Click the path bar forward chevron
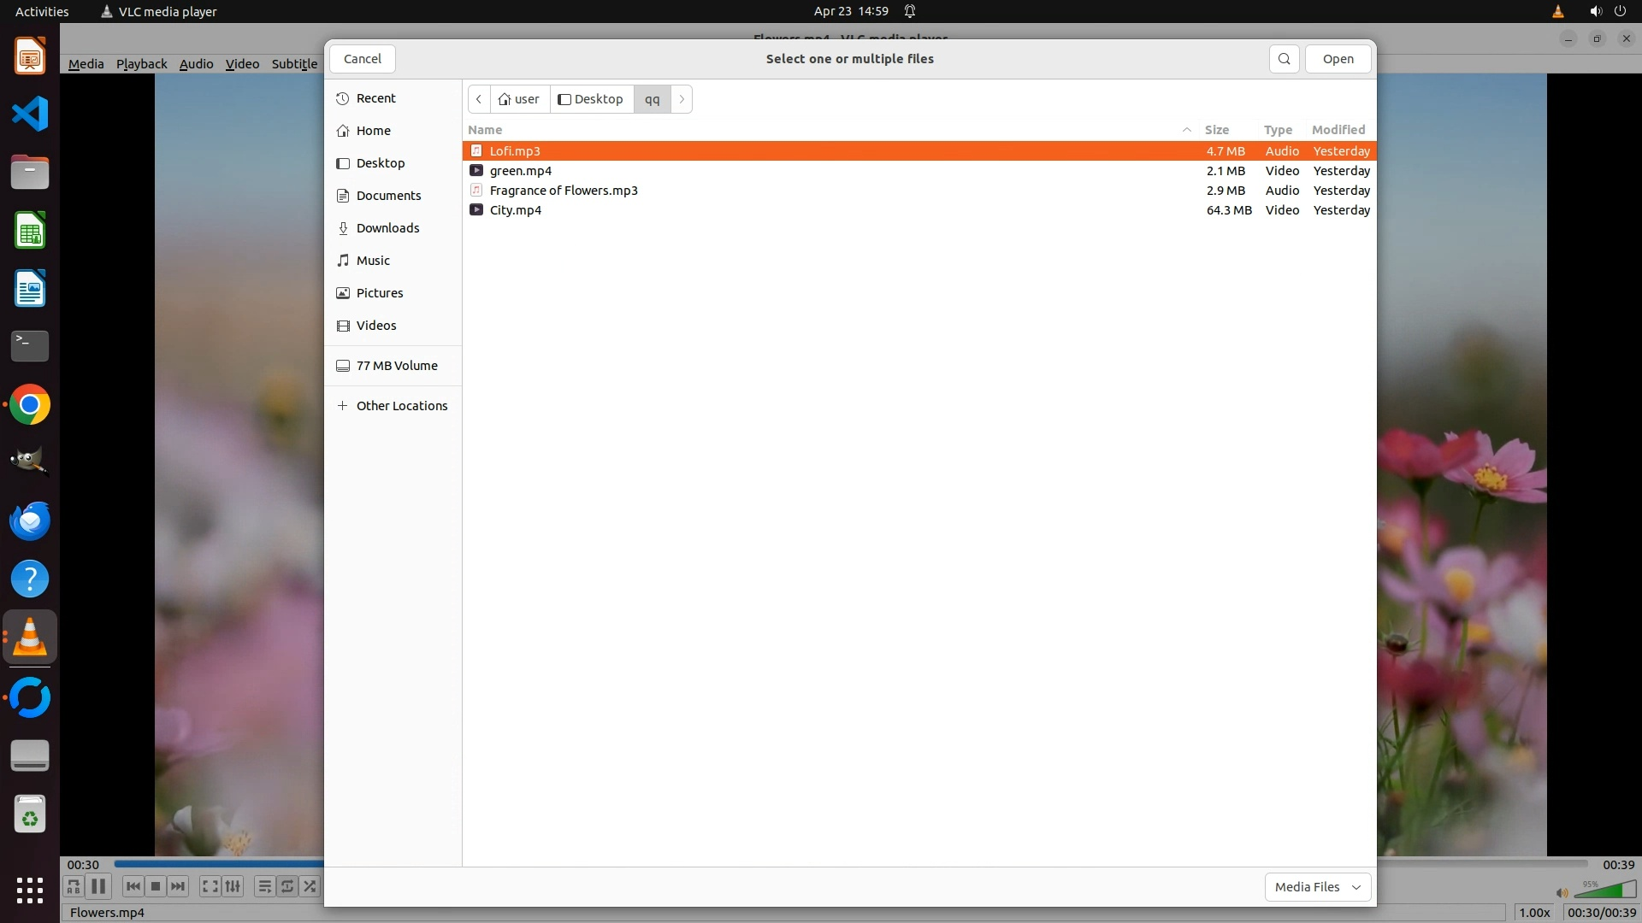The image size is (1642, 923). (x=682, y=99)
